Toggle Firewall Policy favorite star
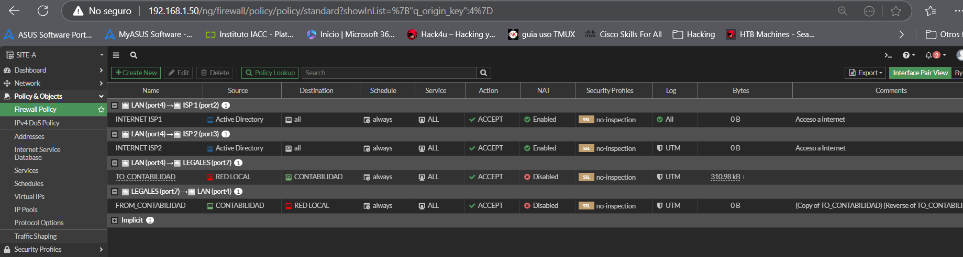This screenshot has height=257, width=963. click(101, 110)
